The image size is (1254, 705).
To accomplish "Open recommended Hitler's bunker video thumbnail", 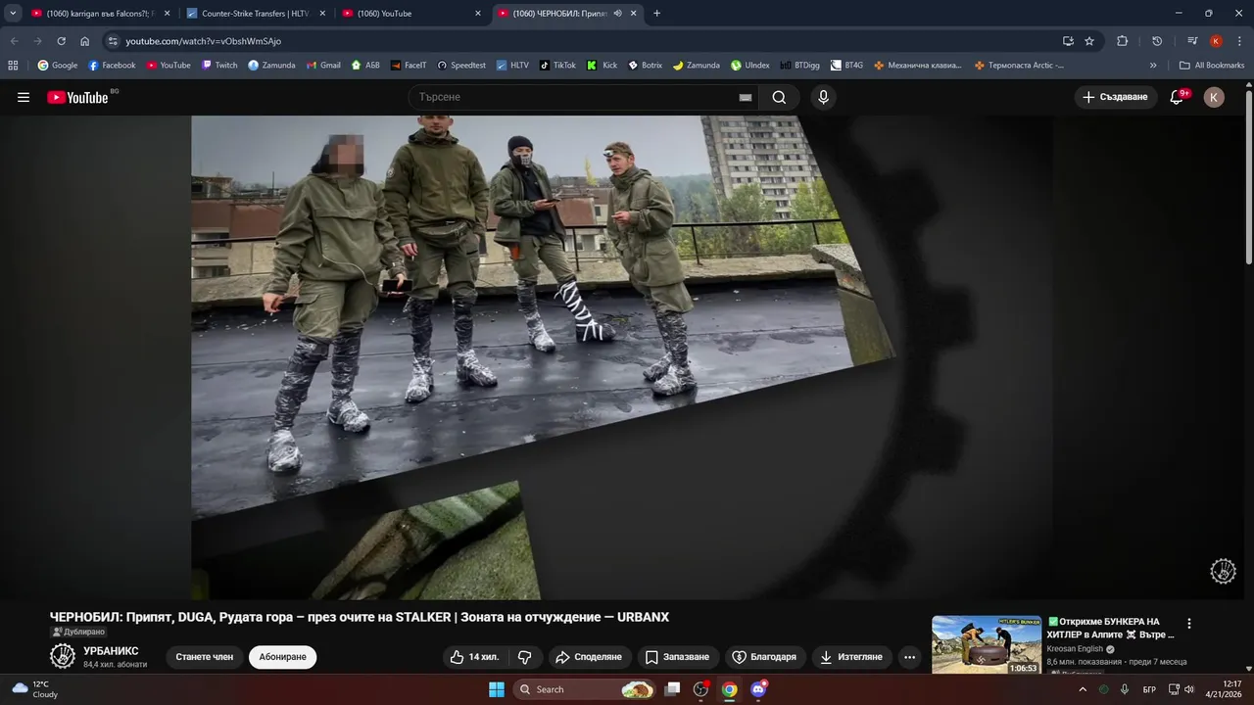I will pyautogui.click(x=987, y=644).
